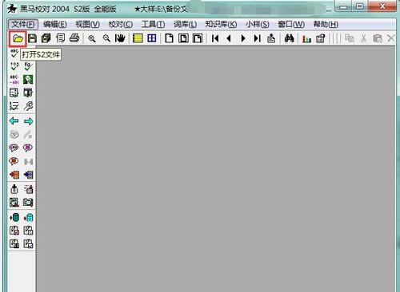Click the wrench settings icon

coord(28,106)
